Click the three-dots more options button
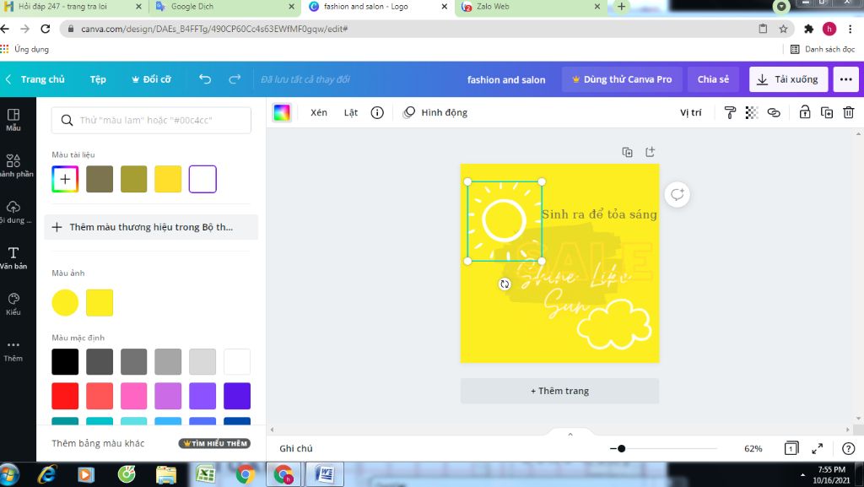The image size is (864, 487). pyautogui.click(x=845, y=79)
